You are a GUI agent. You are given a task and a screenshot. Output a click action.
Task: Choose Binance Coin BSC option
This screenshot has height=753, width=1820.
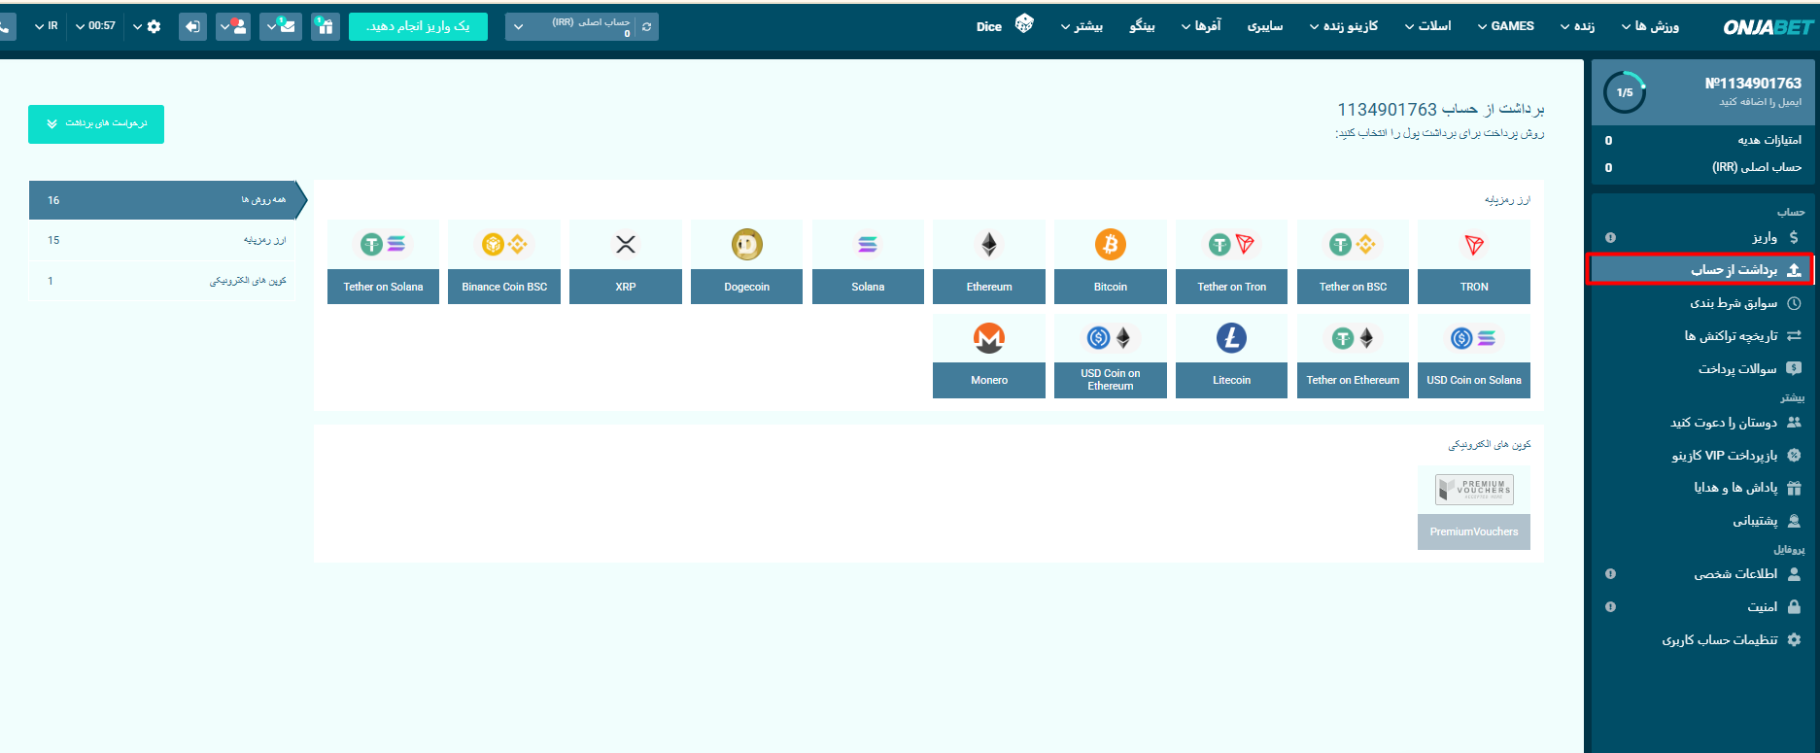[504, 262]
